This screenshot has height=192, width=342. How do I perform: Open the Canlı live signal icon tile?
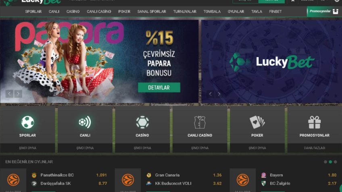click(85, 122)
